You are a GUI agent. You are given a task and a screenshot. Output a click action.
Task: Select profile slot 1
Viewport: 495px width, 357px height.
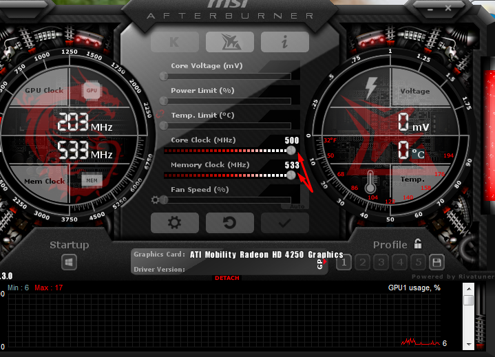point(344,261)
